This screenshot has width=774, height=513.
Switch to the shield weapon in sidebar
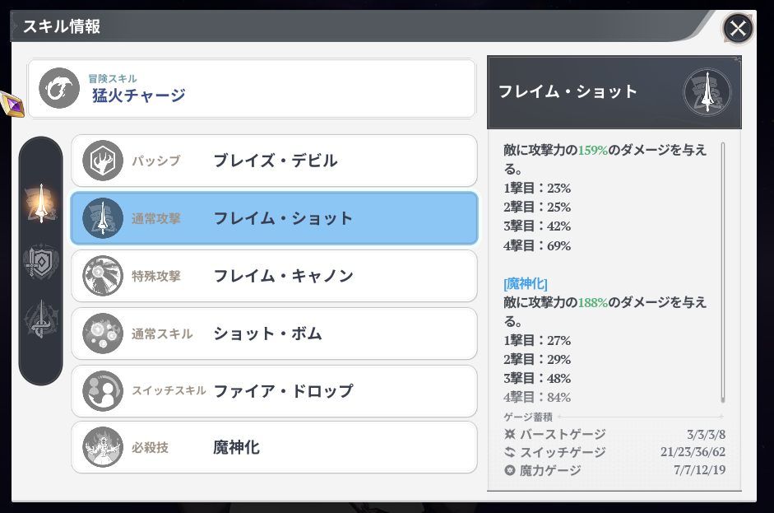click(x=40, y=263)
